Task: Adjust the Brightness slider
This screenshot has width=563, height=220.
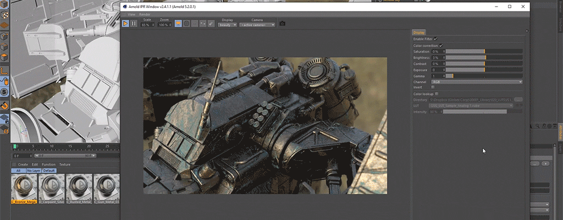Action: click(484, 57)
